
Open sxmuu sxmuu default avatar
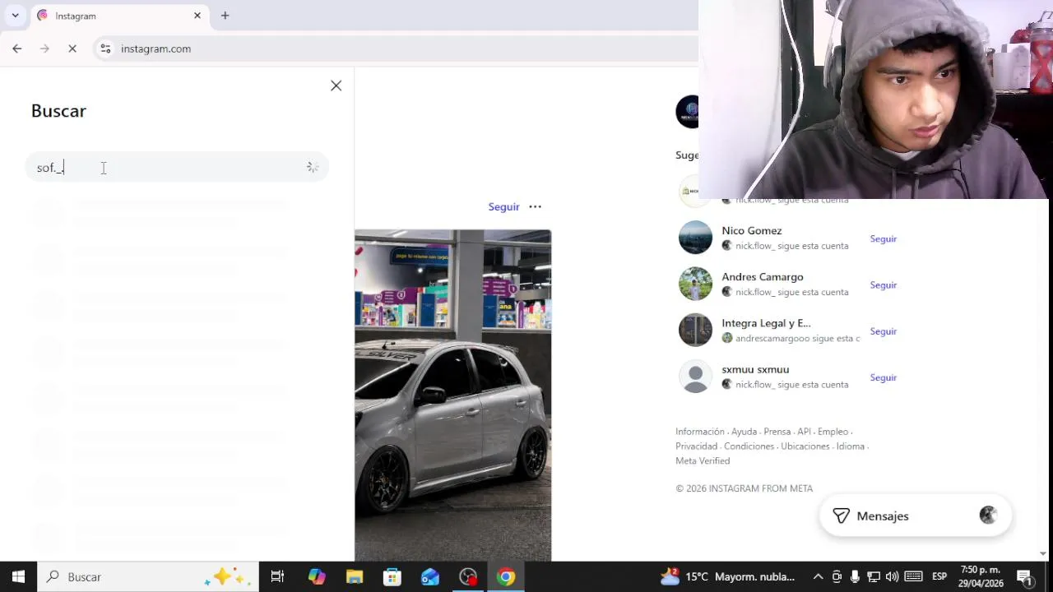(695, 377)
